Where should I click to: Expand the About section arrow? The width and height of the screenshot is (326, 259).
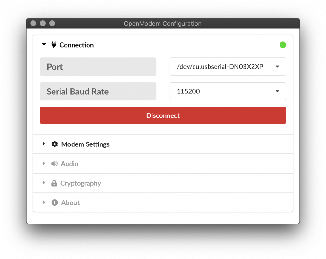pos(44,202)
